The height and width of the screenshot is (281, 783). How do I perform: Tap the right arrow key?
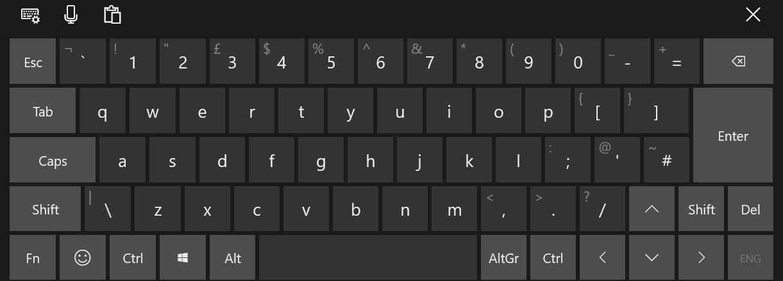(x=701, y=258)
